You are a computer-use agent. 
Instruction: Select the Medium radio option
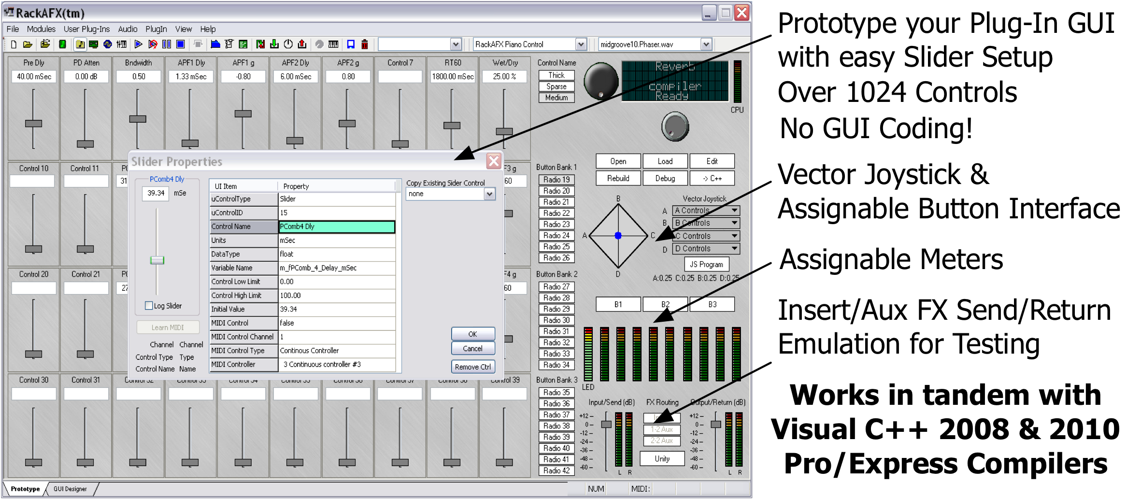click(x=556, y=98)
